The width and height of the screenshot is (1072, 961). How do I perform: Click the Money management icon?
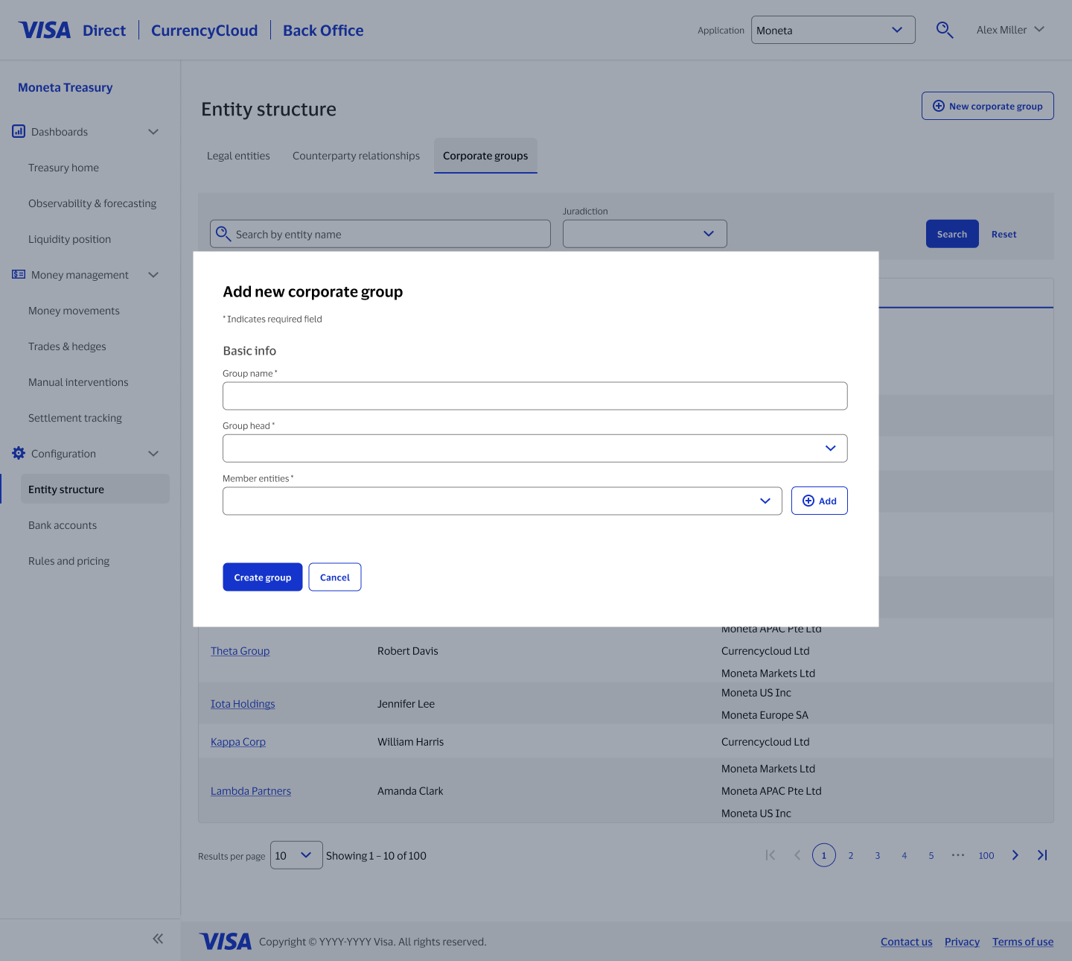19,274
